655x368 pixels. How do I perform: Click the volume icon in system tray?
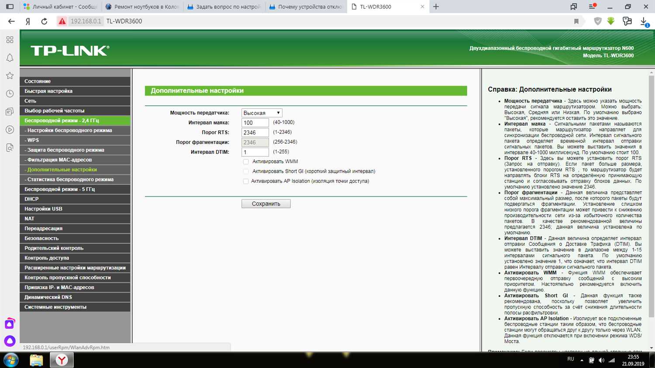tap(601, 360)
